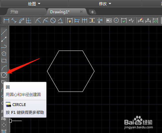Expand the 修改 panel dropdown

[105, 4]
